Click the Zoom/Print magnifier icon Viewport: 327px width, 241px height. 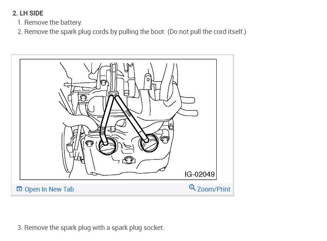pyautogui.click(x=192, y=188)
